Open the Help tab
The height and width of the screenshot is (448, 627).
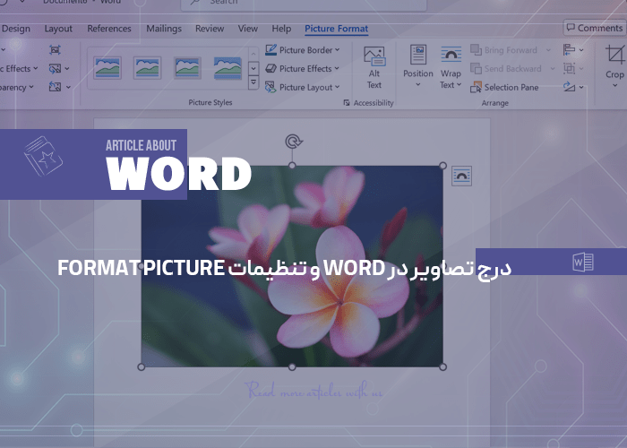[x=281, y=29]
